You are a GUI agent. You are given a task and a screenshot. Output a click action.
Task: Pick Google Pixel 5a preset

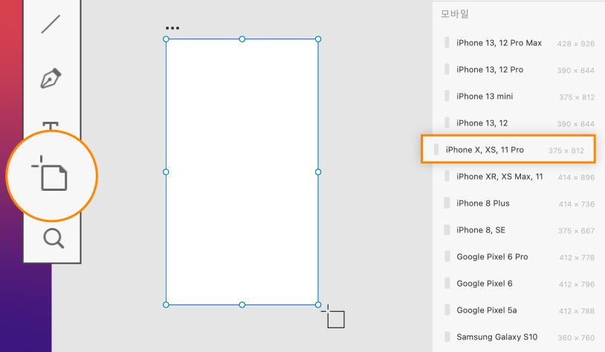[486, 310]
